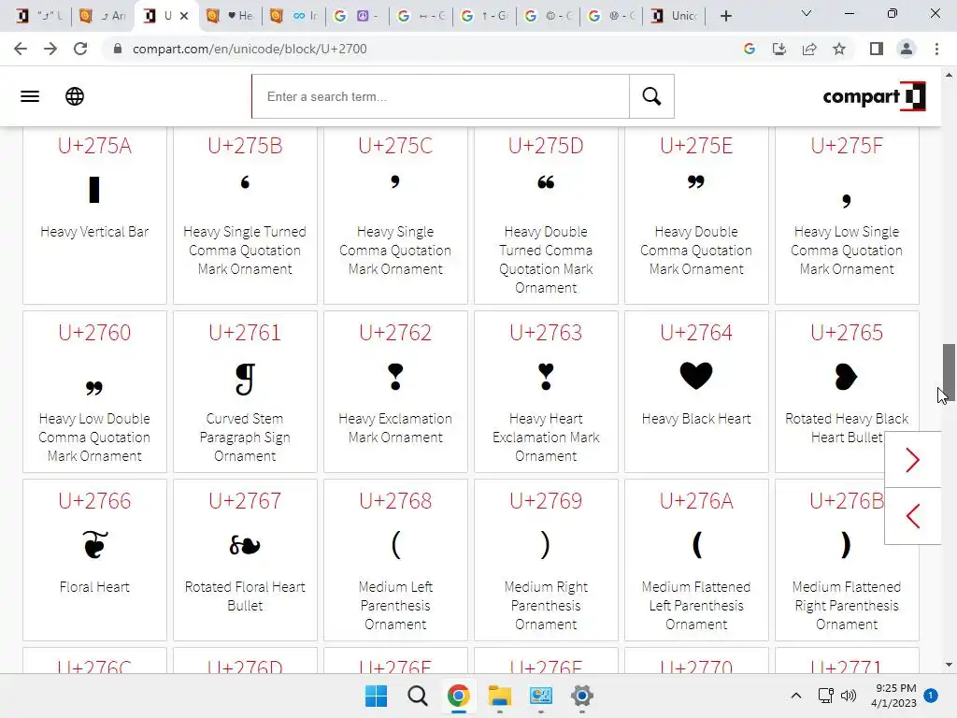The width and height of the screenshot is (957, 718).
Task: Open the Compart logo homepage
Action: pyautogui.click(x=874, y=96)
